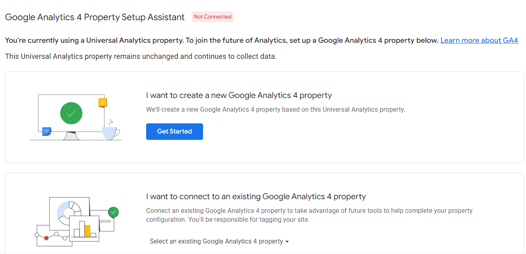
Task: Click the Get Started button
Action: 174,131
